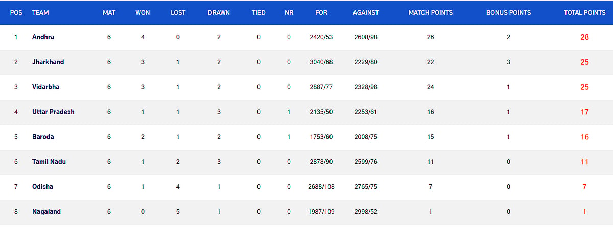Select the Tamil Nadu team name
613x228 pixels.
49,162
